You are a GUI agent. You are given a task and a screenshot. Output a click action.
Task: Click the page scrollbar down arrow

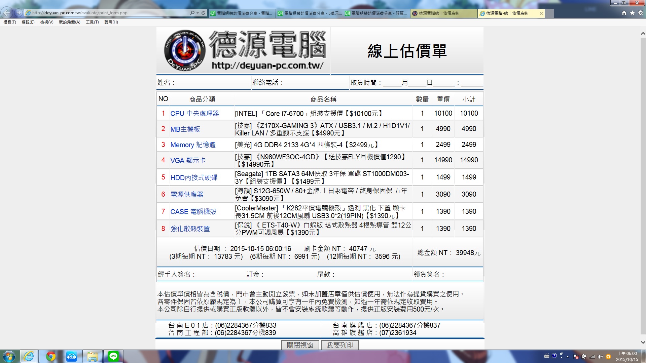[643, 342]
